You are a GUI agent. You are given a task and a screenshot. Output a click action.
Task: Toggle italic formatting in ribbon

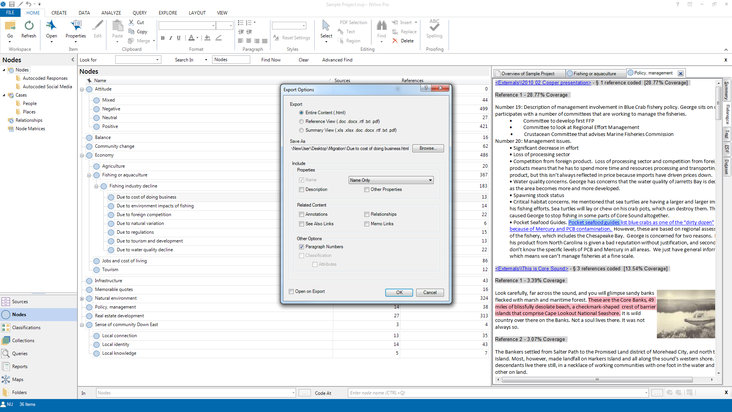[x=171, y=38]
